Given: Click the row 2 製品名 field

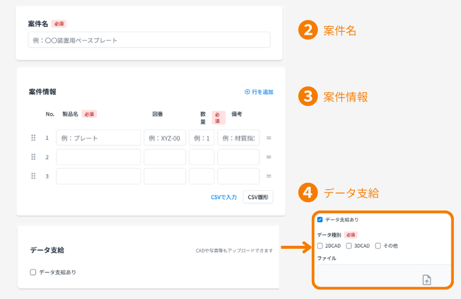Looking at the screenshot, I should 99,157.
